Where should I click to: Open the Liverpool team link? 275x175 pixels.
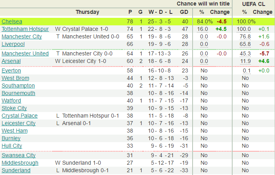click(x=13, y=44)
